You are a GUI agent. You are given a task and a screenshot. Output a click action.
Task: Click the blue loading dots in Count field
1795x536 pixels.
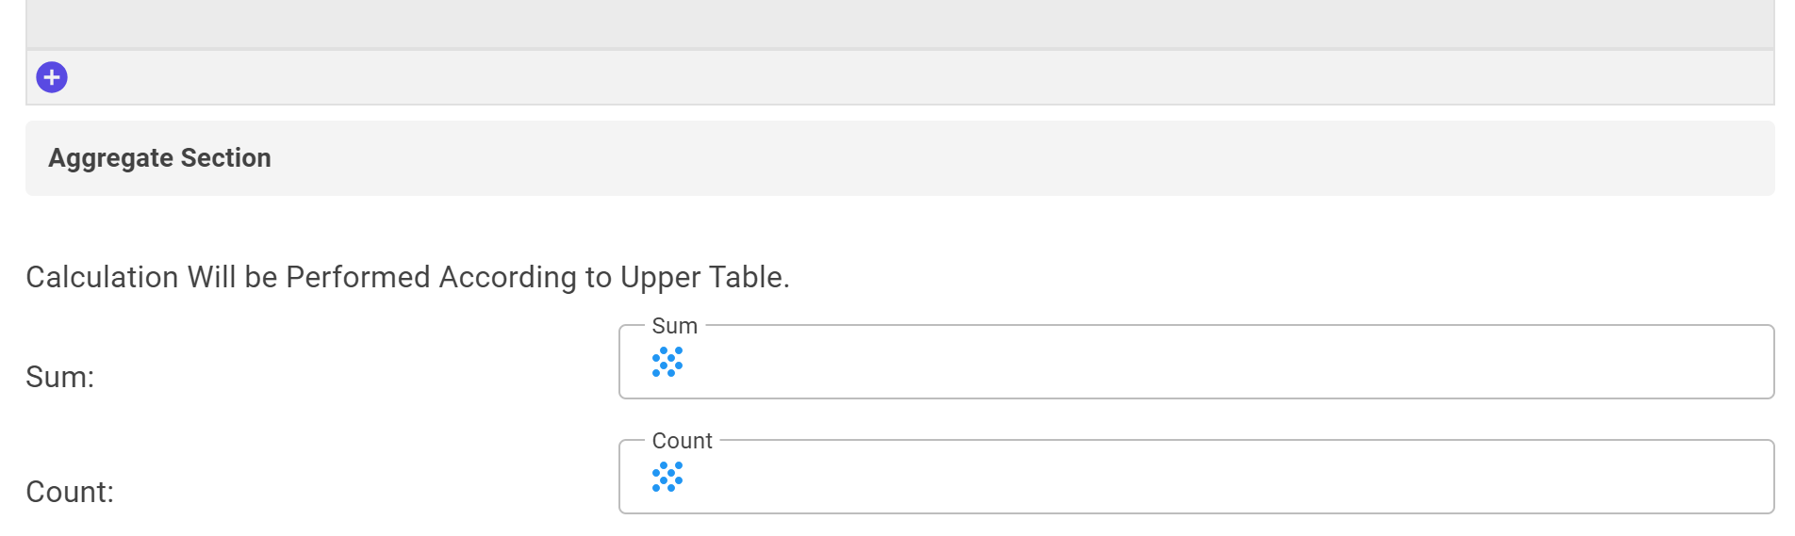click(x=667, y=477)
